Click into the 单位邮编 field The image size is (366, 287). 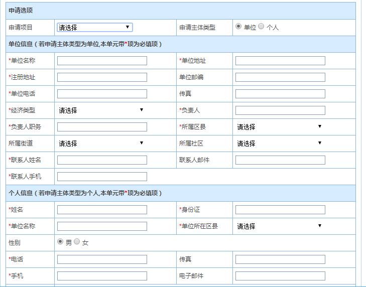pos(280,77)
